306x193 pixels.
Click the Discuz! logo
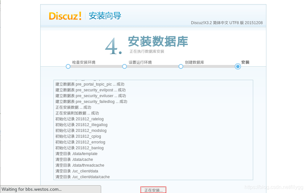[x=65, y=16]
